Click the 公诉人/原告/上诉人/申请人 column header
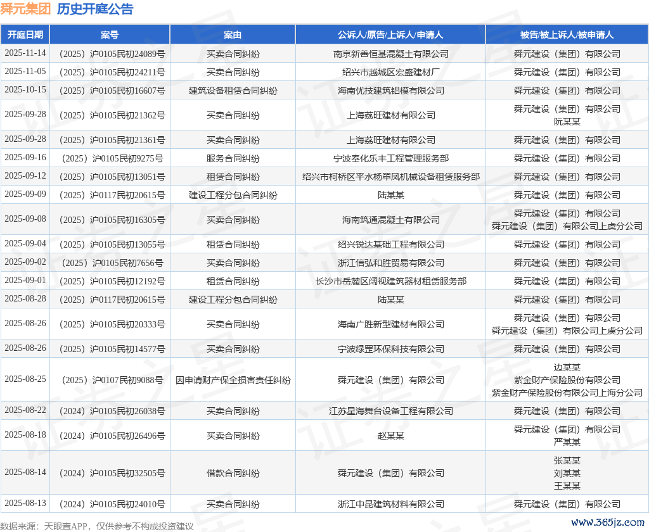 pos(390,35)
